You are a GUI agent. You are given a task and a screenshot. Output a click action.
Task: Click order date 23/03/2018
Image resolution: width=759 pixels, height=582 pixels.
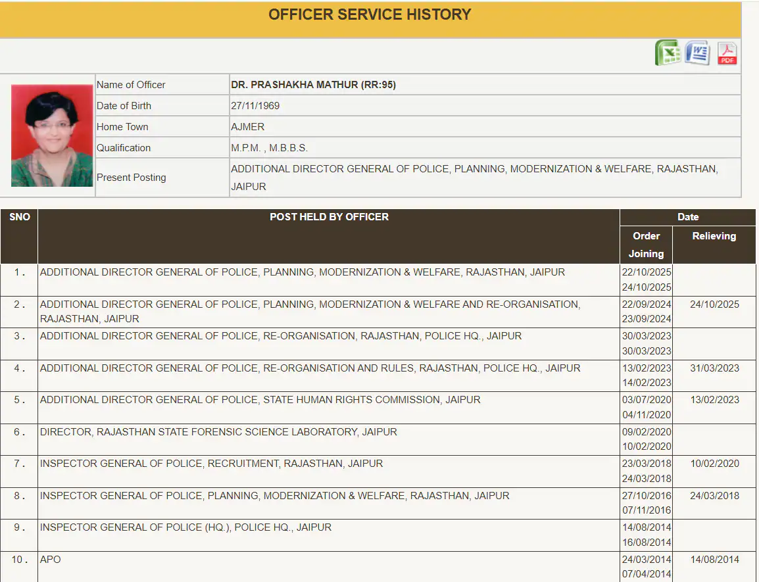pyautogui.click(x=647, y=464)
